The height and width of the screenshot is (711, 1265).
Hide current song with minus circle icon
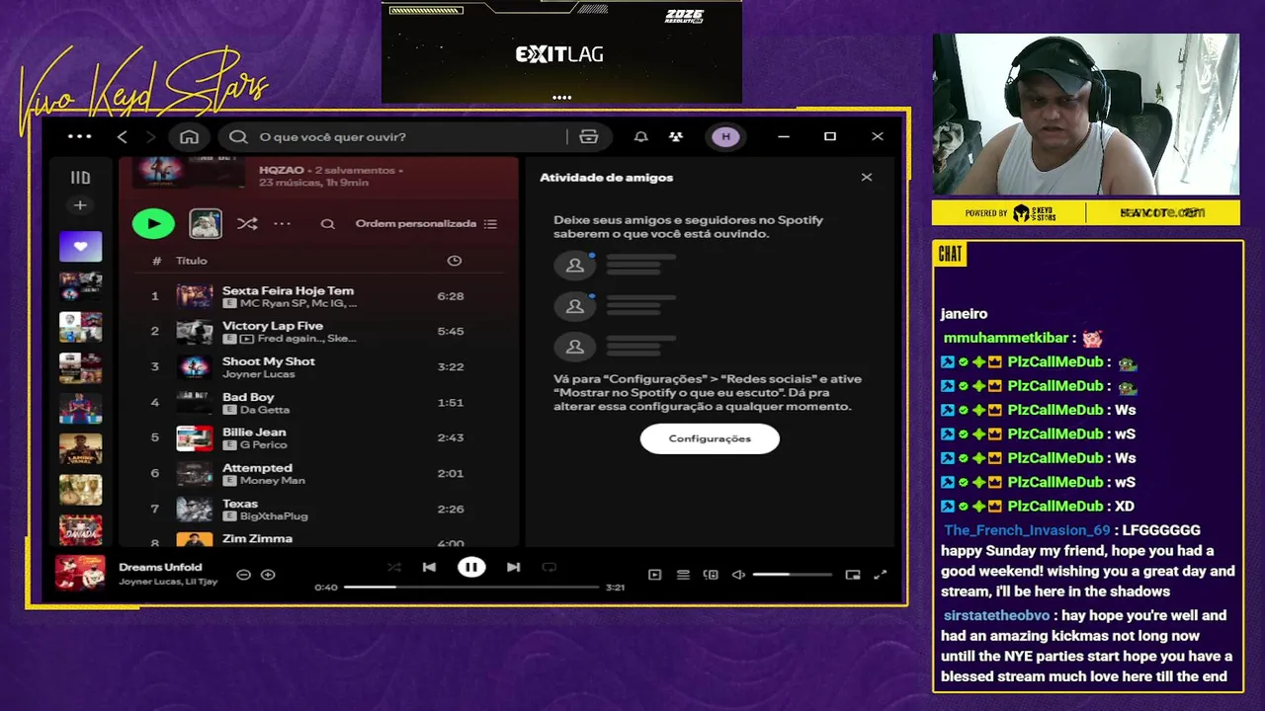pyautogui.click(x=243, y=575)
